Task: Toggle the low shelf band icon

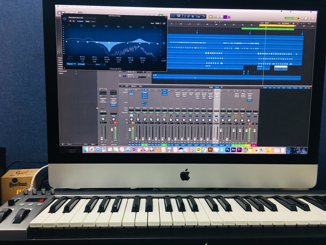Action: coord(81,26)
